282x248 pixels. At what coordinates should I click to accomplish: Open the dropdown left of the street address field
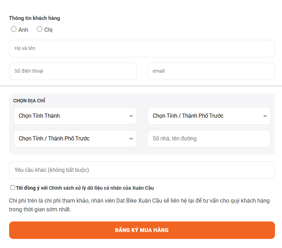click(75, 139)
